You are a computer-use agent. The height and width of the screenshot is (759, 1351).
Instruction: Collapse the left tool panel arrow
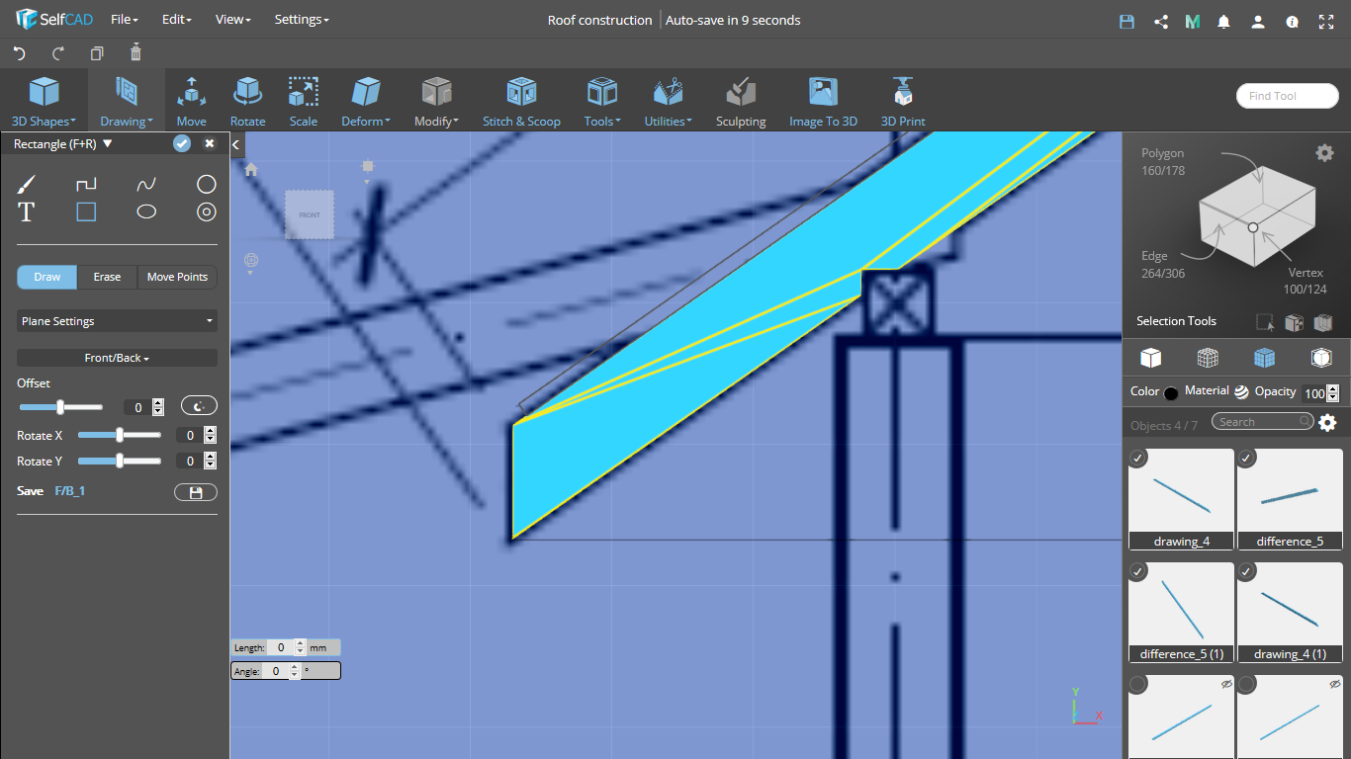236,144
